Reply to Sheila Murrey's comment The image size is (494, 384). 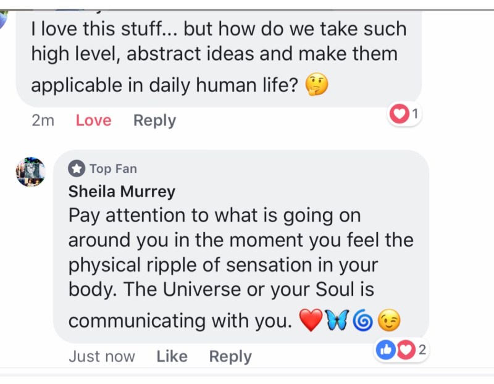point(230,356)
